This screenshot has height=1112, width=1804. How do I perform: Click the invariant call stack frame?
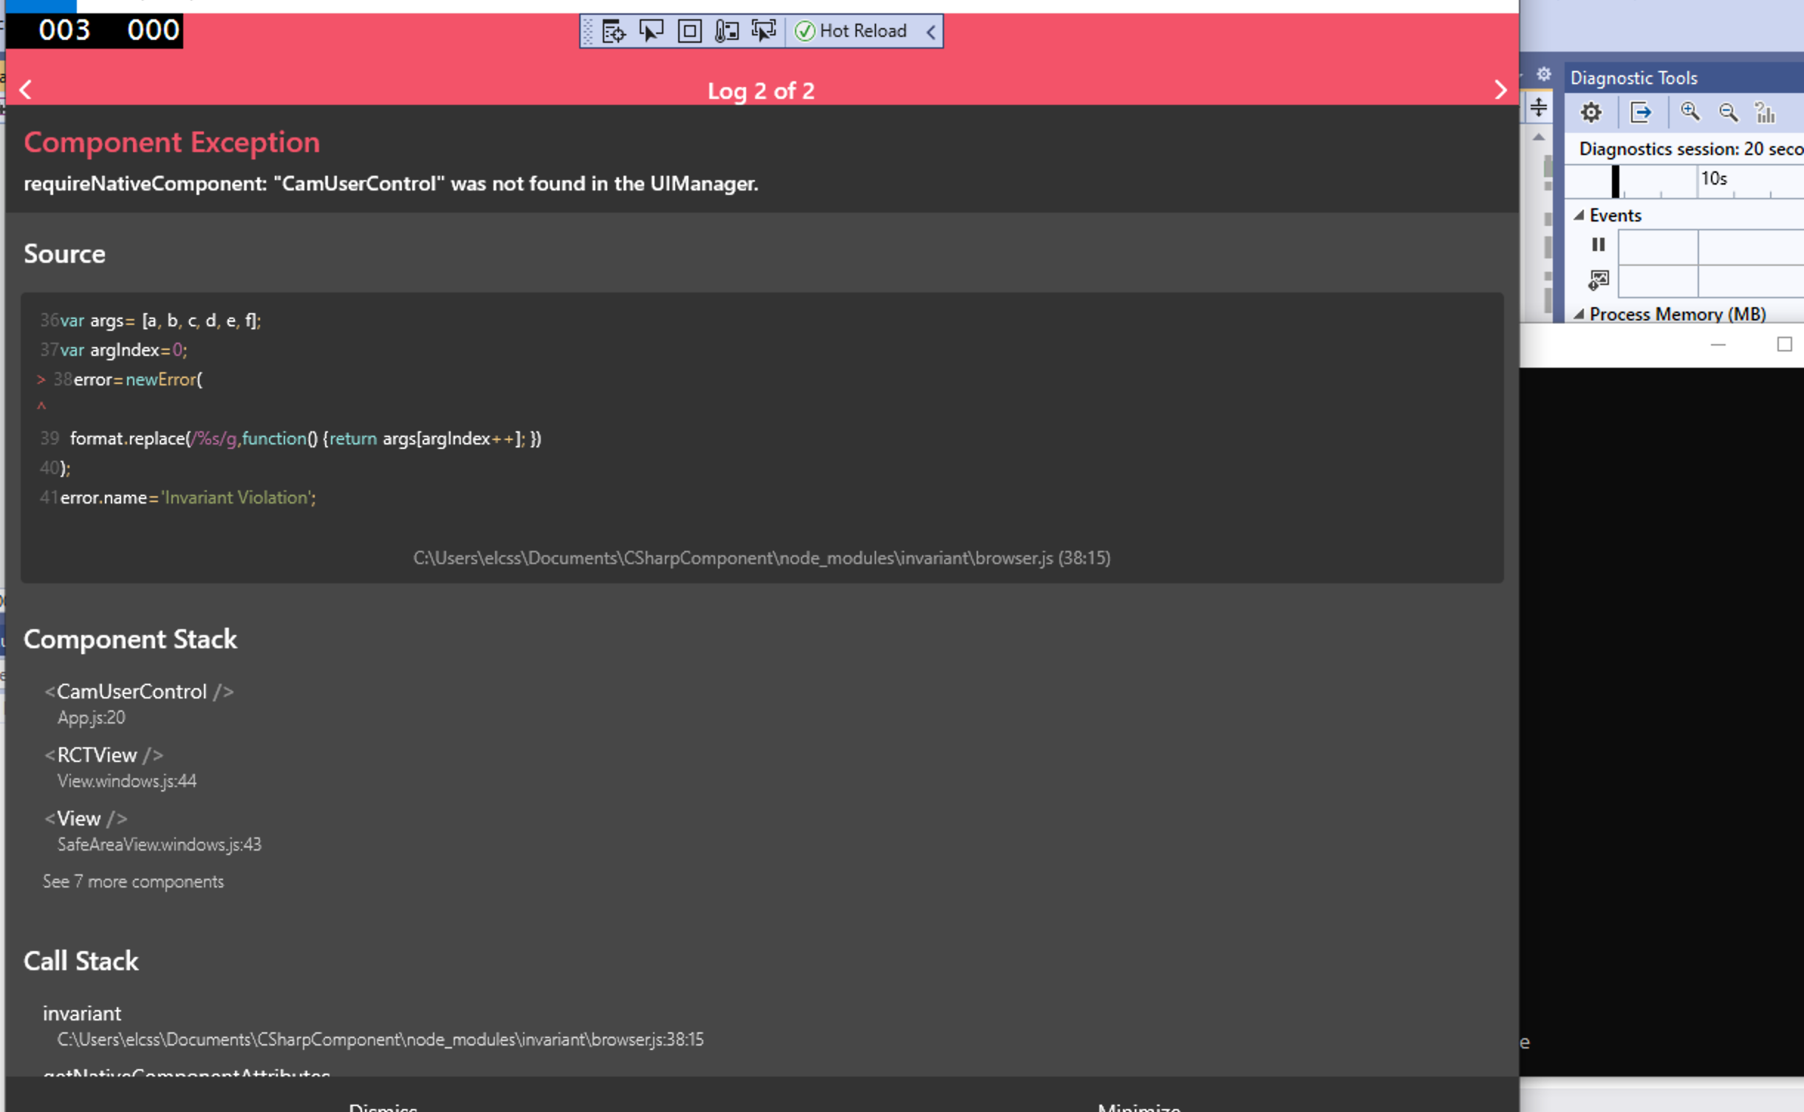82,1013
